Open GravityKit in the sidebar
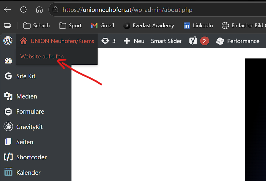Screen dimensions: 266x181 click(29, 127)
